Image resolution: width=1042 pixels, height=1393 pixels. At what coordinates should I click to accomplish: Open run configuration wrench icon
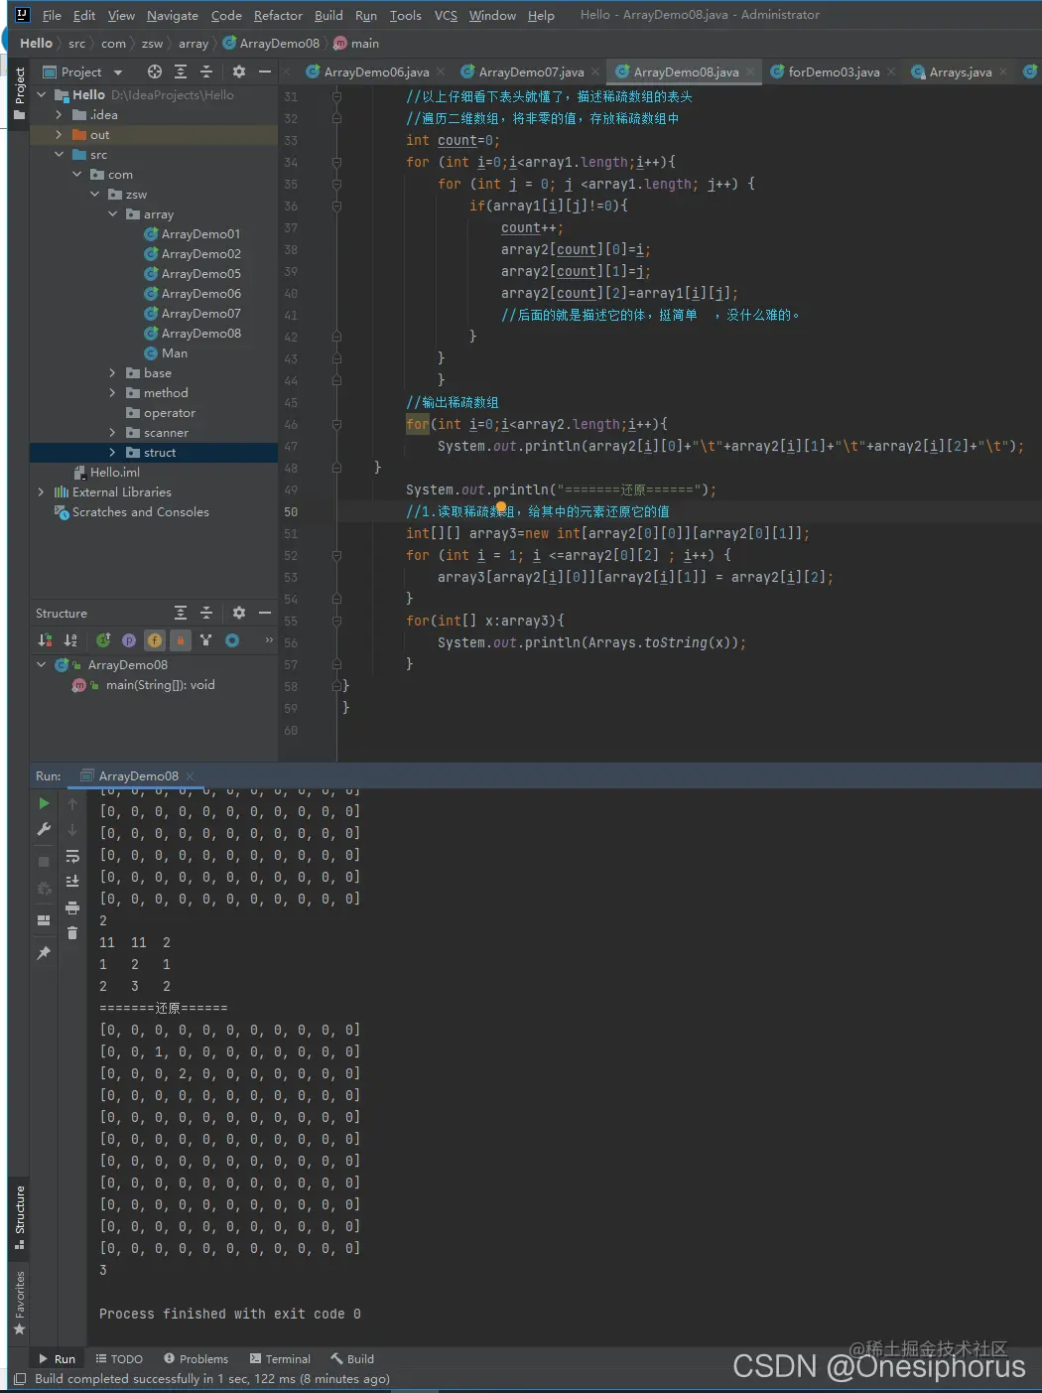pos(44,829)
